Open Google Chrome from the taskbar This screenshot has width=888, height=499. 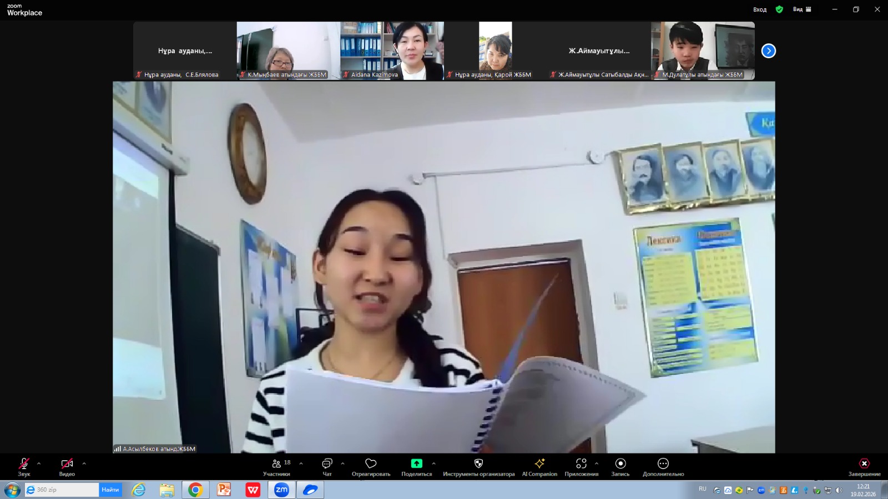pyautogui.click(x=195, y=490)
